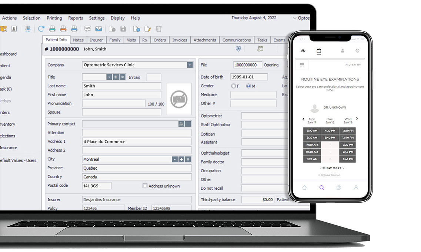Expand the City dropdown arrow
Viewport: 421px width, 252px height.
point(175,159)
